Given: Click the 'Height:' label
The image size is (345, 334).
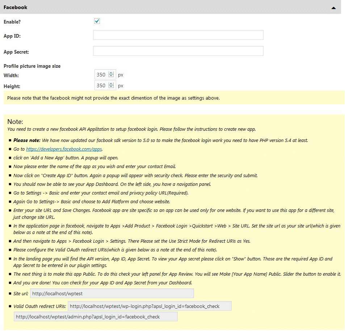Looking at the screenshot, I should [12, 86].
